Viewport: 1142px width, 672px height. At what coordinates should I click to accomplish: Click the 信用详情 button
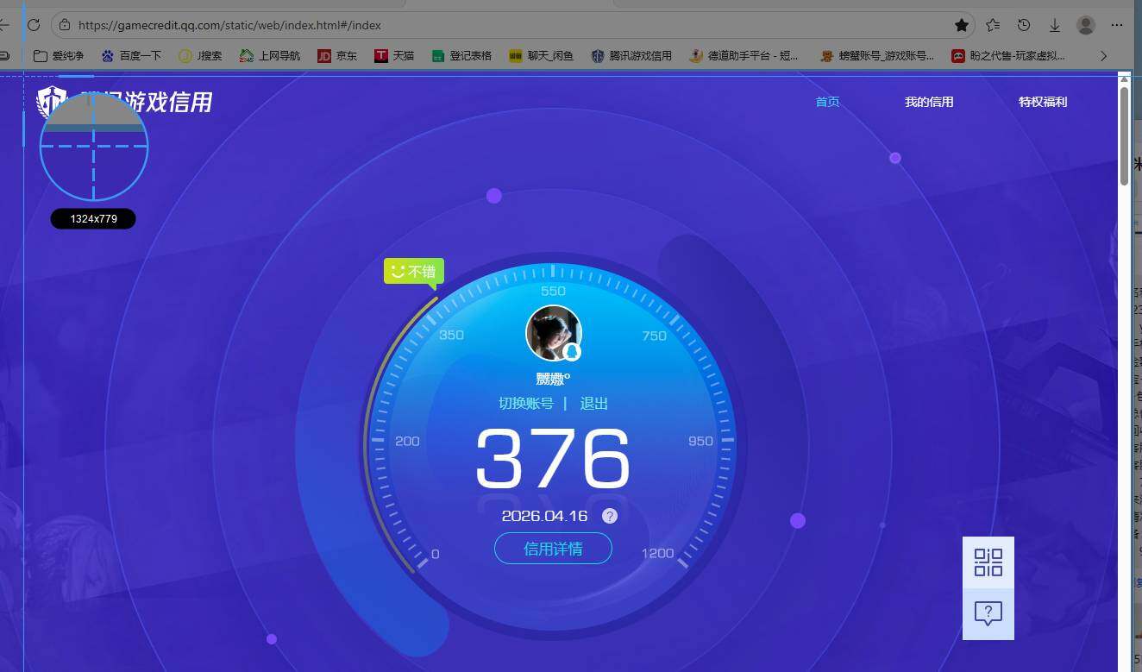pos(553,549)
